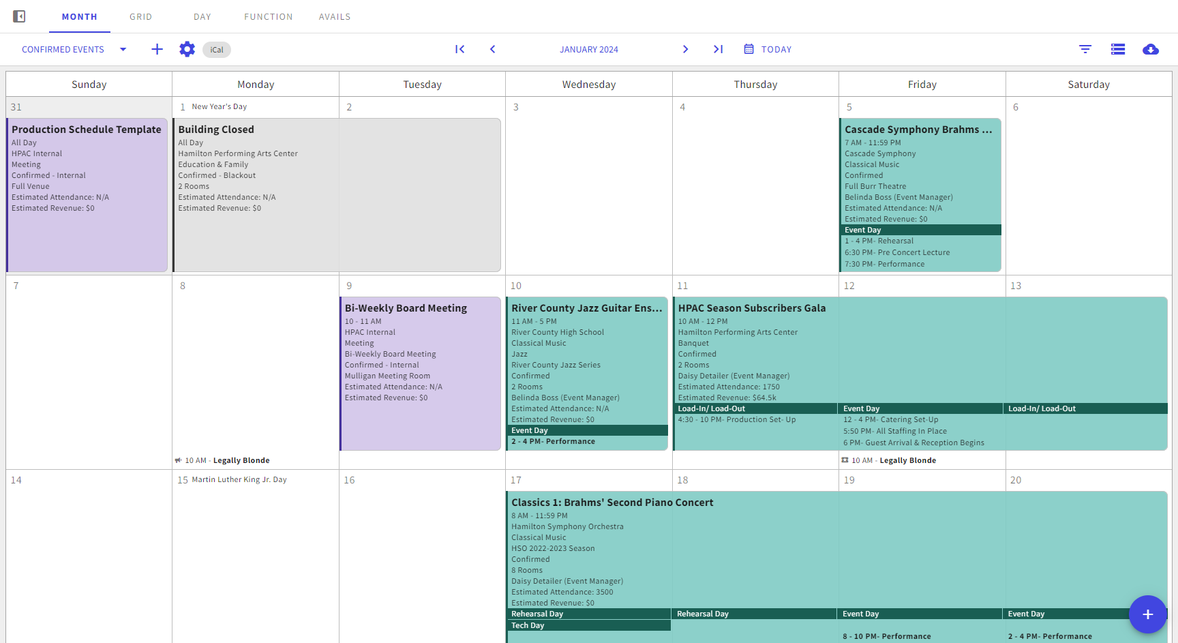The height and width of the screenshot is (643, 1178).
Task: Select 6:30 PM Pre Concert Lecture
Action: tap(897, 252)
